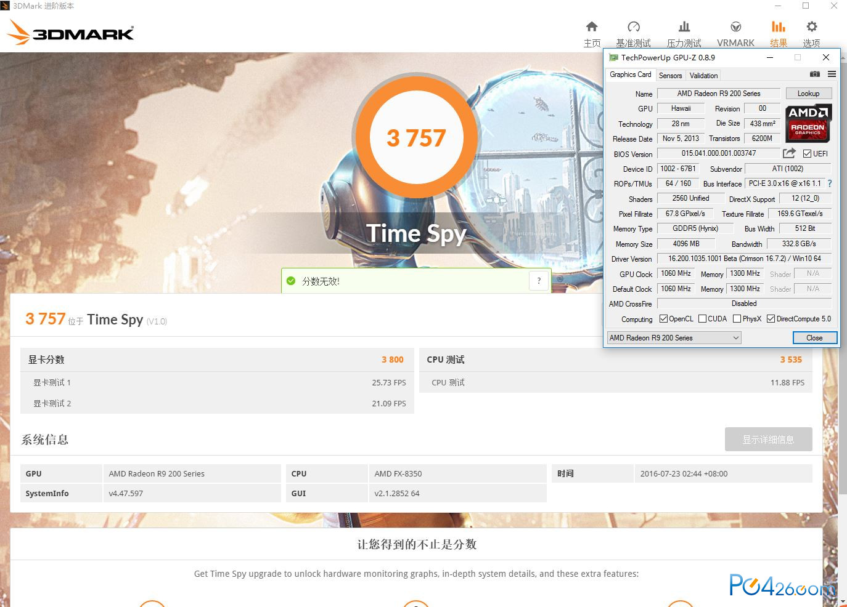The image size is (847, 607).
Task: Open the GPU-Z hamburger menu icon
Action: pyautogui.click(x=832, y=74)
